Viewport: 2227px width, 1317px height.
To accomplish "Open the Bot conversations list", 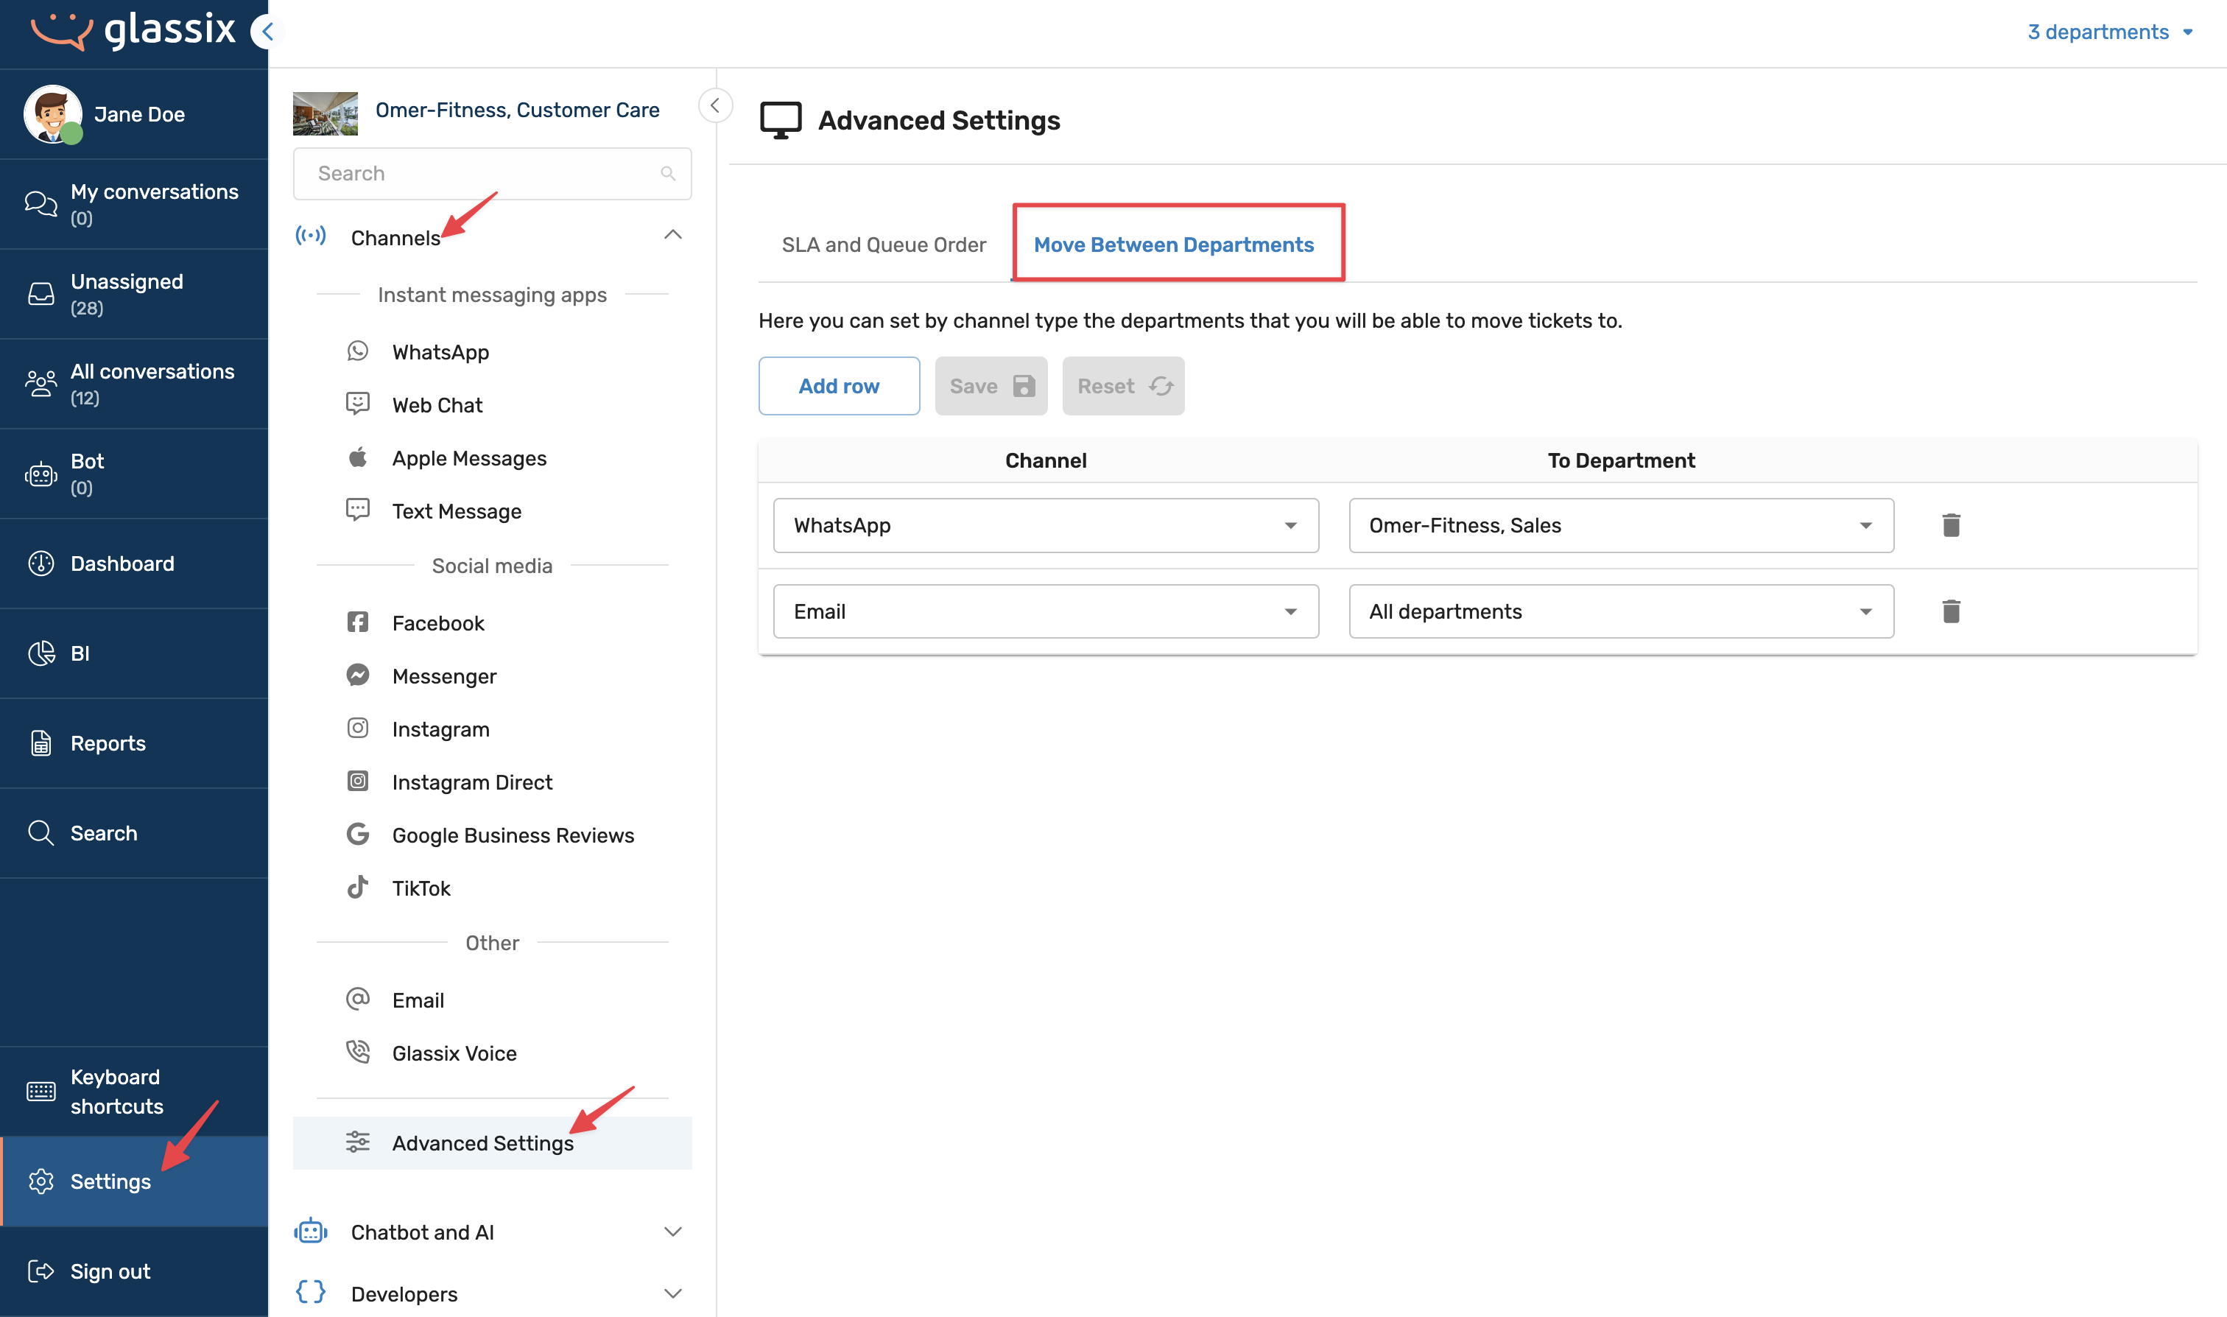I will [87, 473].
